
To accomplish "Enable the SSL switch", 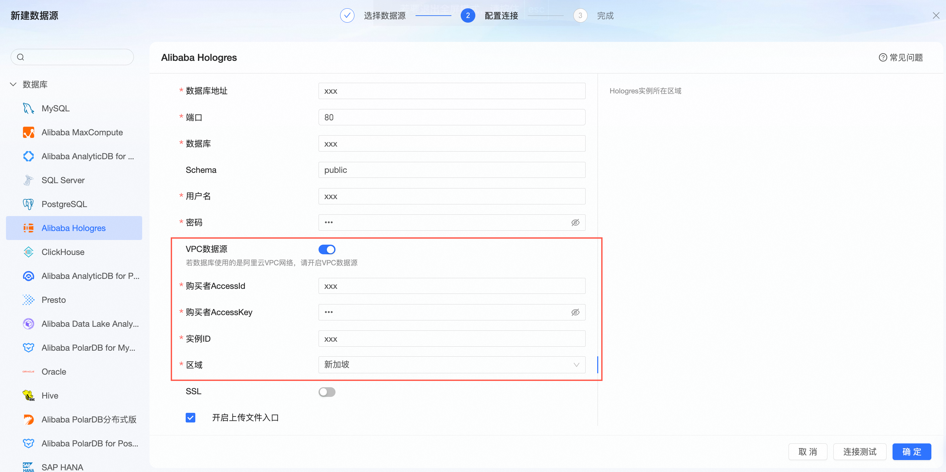I will [x=327, y=392].
